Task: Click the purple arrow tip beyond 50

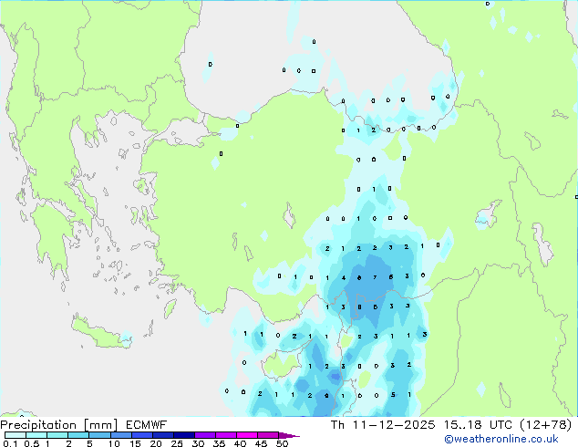Action: 289,435
